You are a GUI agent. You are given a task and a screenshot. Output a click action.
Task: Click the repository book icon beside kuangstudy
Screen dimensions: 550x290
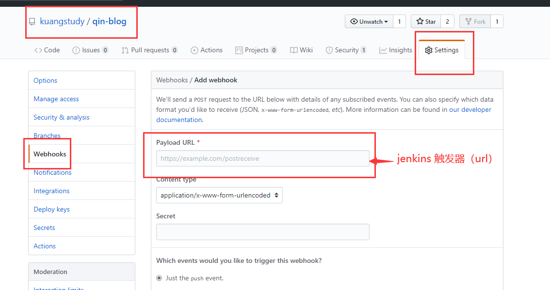click(32, 22)
